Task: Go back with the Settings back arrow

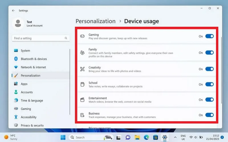Action: (13, 11)
